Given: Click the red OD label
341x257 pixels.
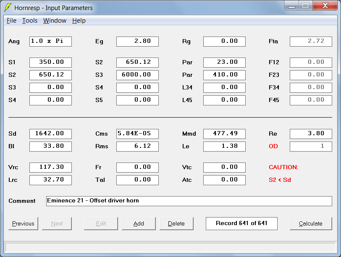Looking at the screenshot, I should [x=273, y=146].
